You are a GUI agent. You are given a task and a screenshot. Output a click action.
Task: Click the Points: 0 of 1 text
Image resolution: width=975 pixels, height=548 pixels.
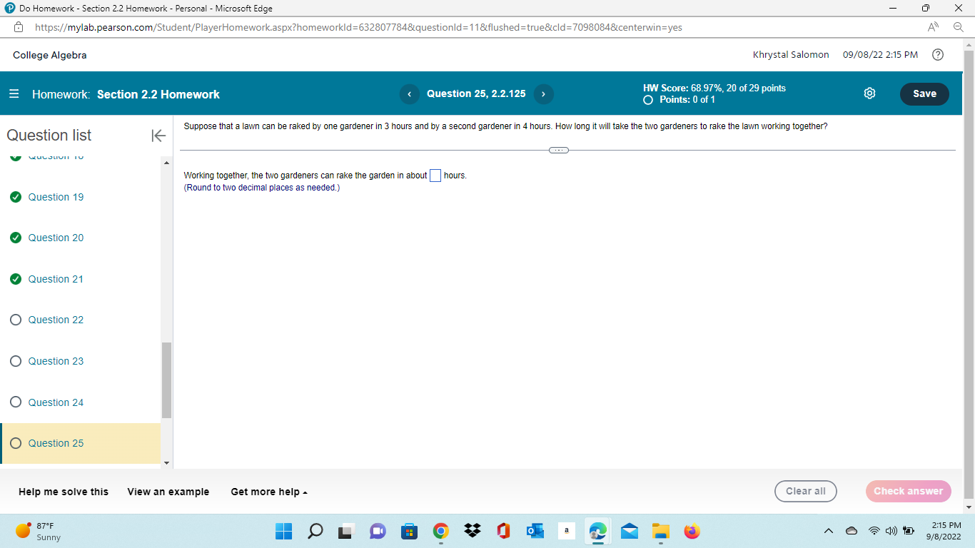click(687, 100)
